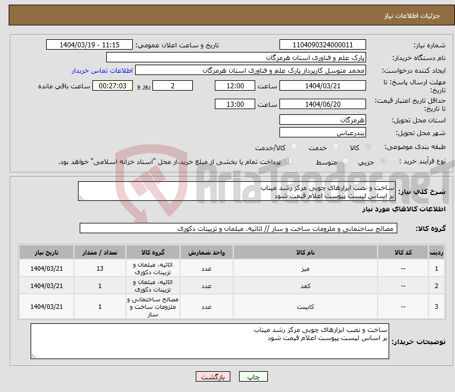Click the اطلاعات کالاهای مورد نیاز heading
The height and width of the screenshot is (392, 455).
pyautogui.click(x=404, y=209)
